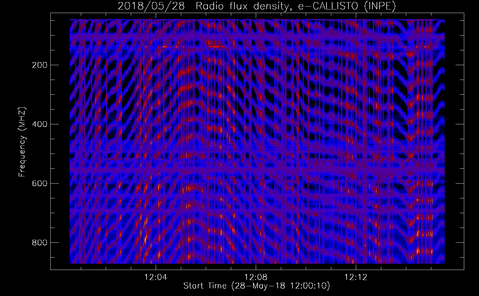Click the "Start Time (28-May-18 12:00:10)" label
The image size is (479, 296).
[x=256, y=286]
